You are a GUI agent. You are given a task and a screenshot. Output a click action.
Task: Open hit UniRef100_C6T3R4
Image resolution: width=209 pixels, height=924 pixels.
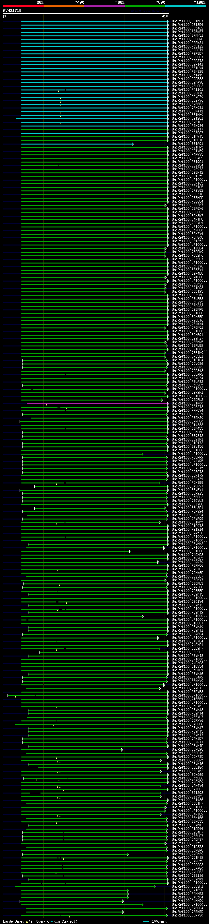187,25
